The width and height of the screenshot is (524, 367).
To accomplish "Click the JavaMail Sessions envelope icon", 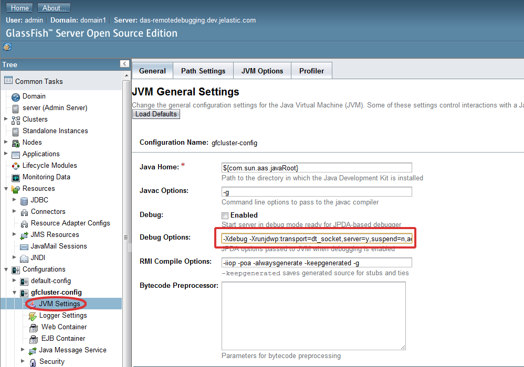I will (24, 247).
